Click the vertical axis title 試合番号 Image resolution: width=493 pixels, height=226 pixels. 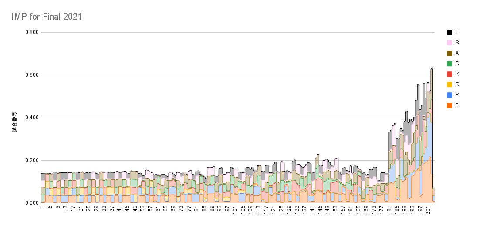(14, 121)
